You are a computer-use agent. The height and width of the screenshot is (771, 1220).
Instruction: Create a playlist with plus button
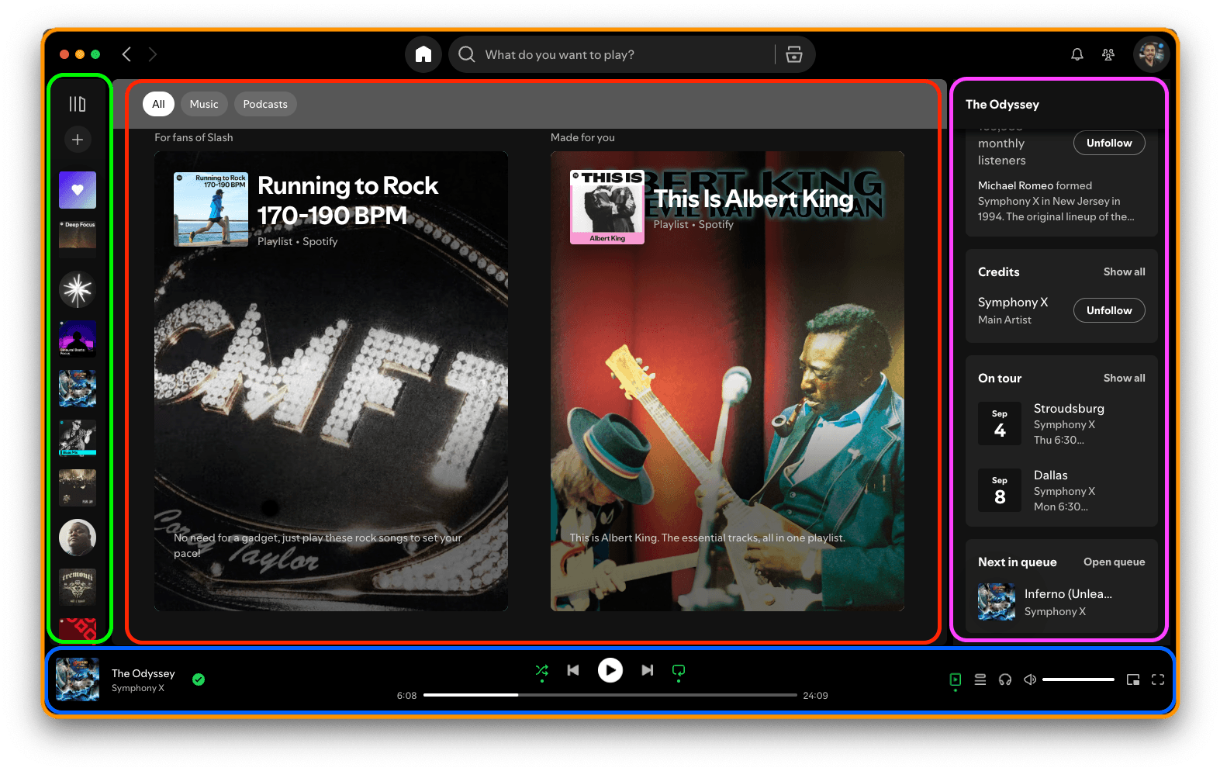(x=78, y=140)
